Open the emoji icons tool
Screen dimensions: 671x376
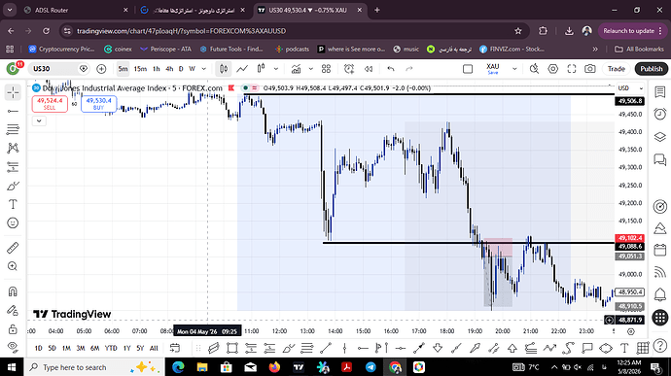(13, 222)
